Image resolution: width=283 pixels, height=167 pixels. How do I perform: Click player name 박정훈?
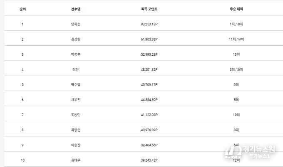75,54
